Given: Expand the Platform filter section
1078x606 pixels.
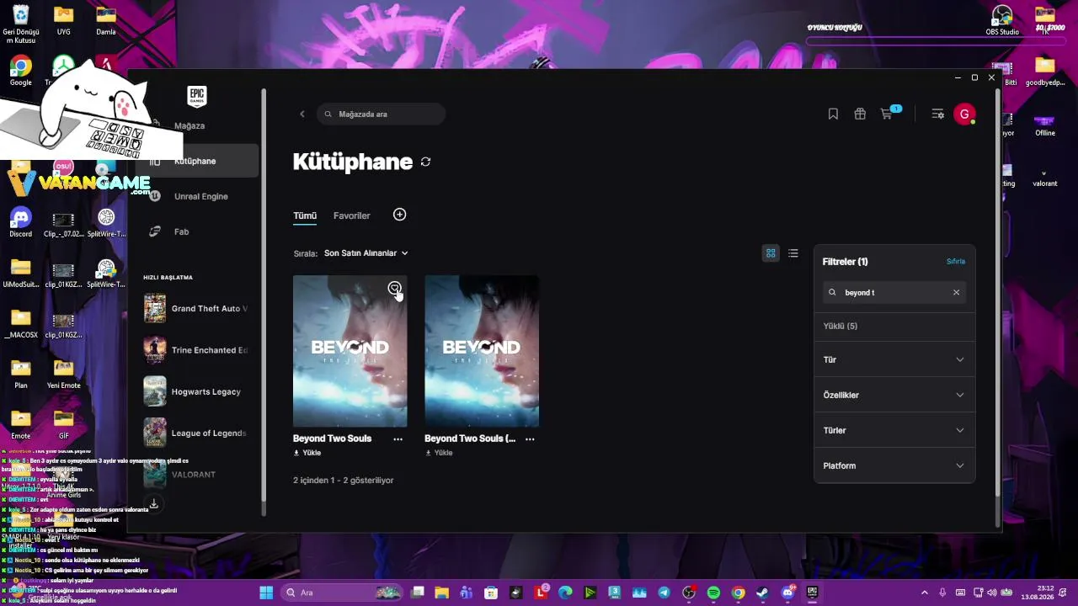Looking at the screenshot, I should click(894, 465).
